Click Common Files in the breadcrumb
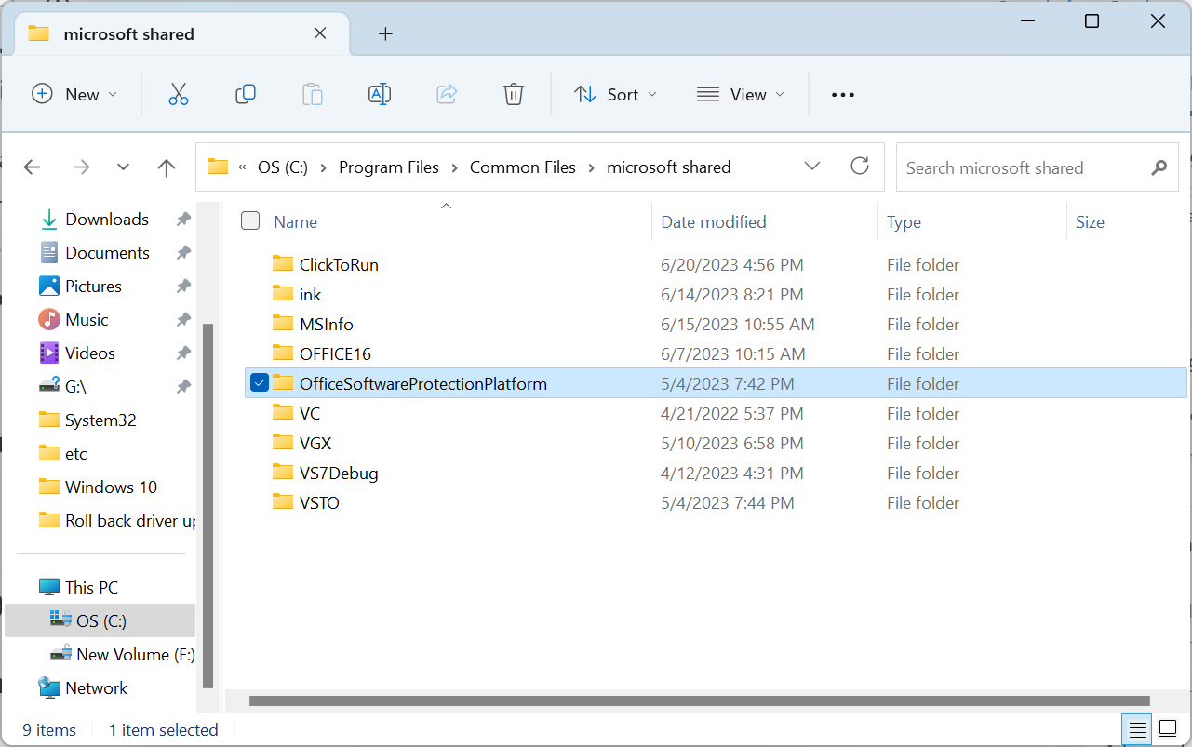1192x747 pixels. [523, 167]
